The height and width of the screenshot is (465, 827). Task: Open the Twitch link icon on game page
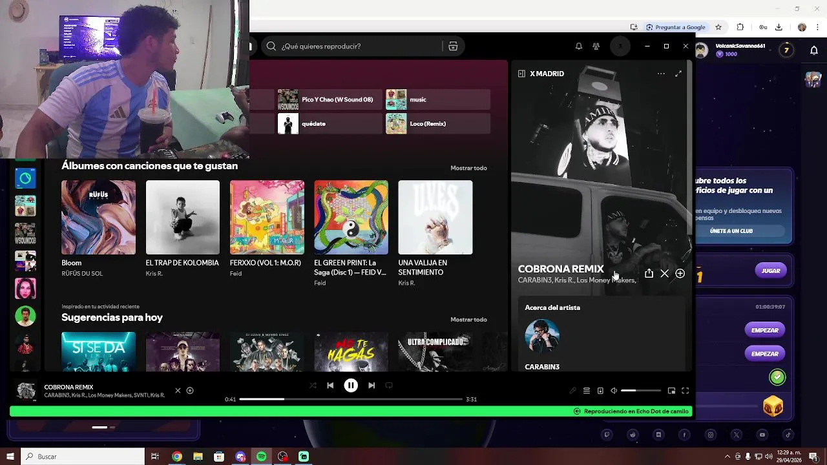point(607,435)
